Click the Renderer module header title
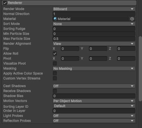This screenshot has height=128, width=142. tap(15, 3)
